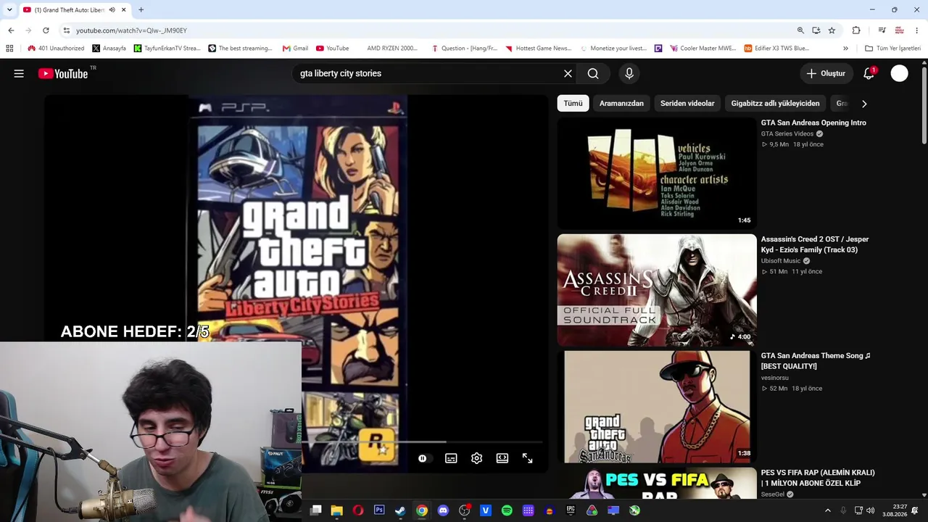
Task: Go to the YouTube home logo
Action: 63,73
